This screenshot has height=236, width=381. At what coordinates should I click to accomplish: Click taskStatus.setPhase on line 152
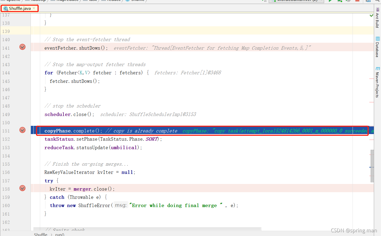71,139
